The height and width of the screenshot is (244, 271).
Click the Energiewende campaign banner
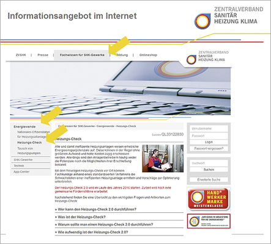tap(209, 221)
